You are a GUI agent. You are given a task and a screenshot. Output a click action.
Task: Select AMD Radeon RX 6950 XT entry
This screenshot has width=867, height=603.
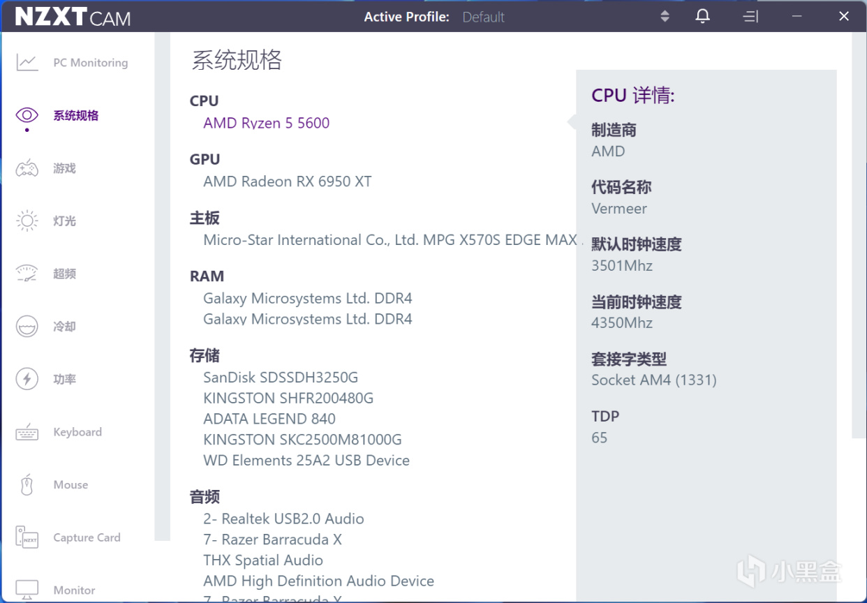287,181
